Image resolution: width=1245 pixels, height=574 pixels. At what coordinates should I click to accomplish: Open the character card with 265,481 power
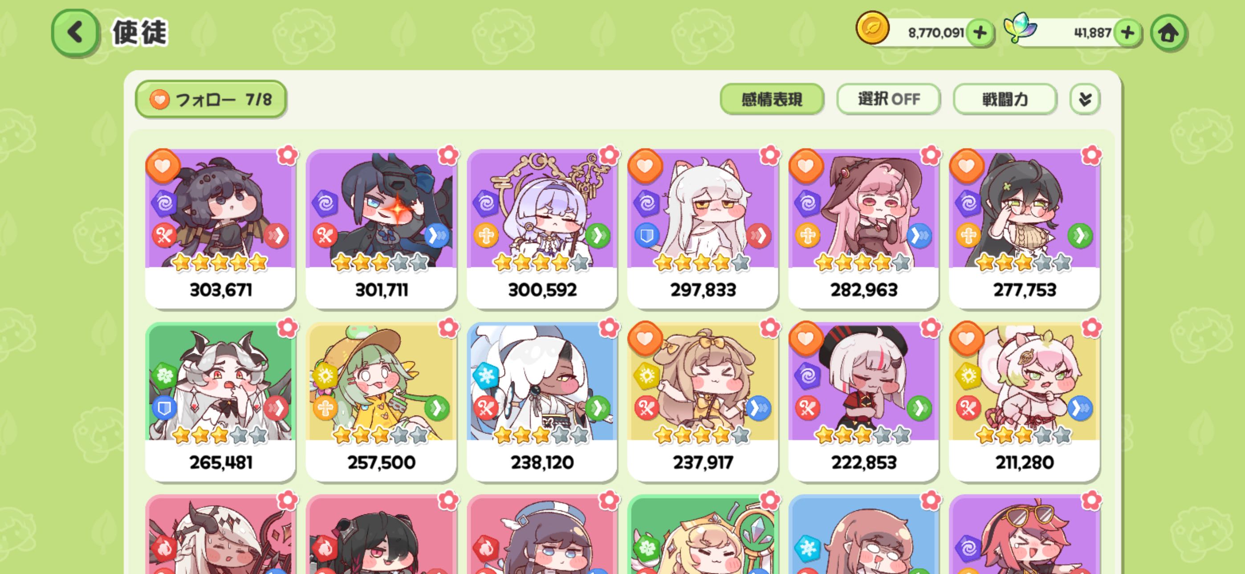[x=220, y=401]
